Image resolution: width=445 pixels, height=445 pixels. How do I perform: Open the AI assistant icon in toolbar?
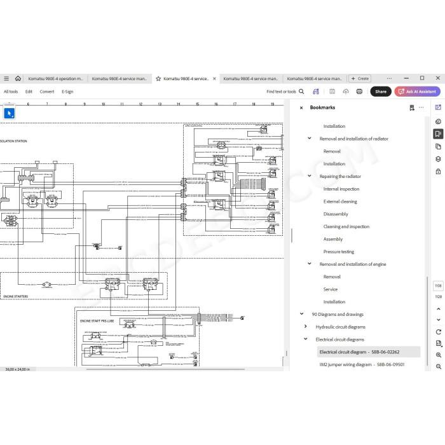point(316,92)
